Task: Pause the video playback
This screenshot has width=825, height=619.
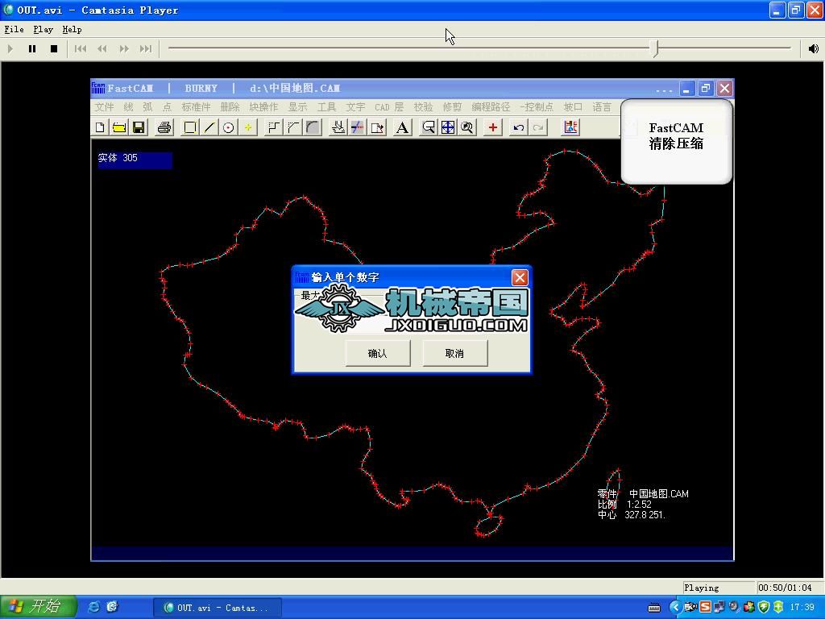Action: 32,48
